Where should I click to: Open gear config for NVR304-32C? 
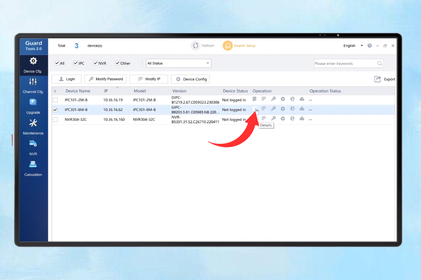point(283,119)
